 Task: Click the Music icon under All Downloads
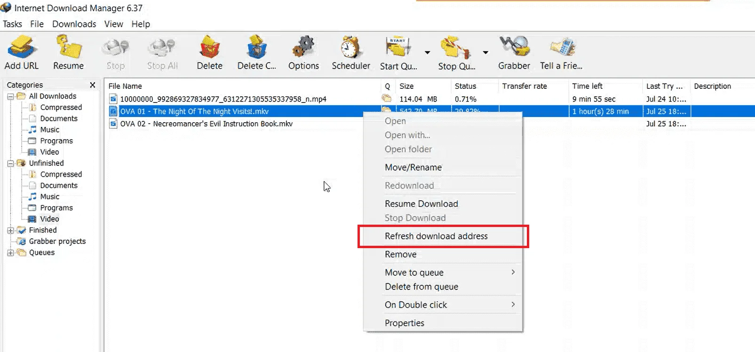(32, 130)
